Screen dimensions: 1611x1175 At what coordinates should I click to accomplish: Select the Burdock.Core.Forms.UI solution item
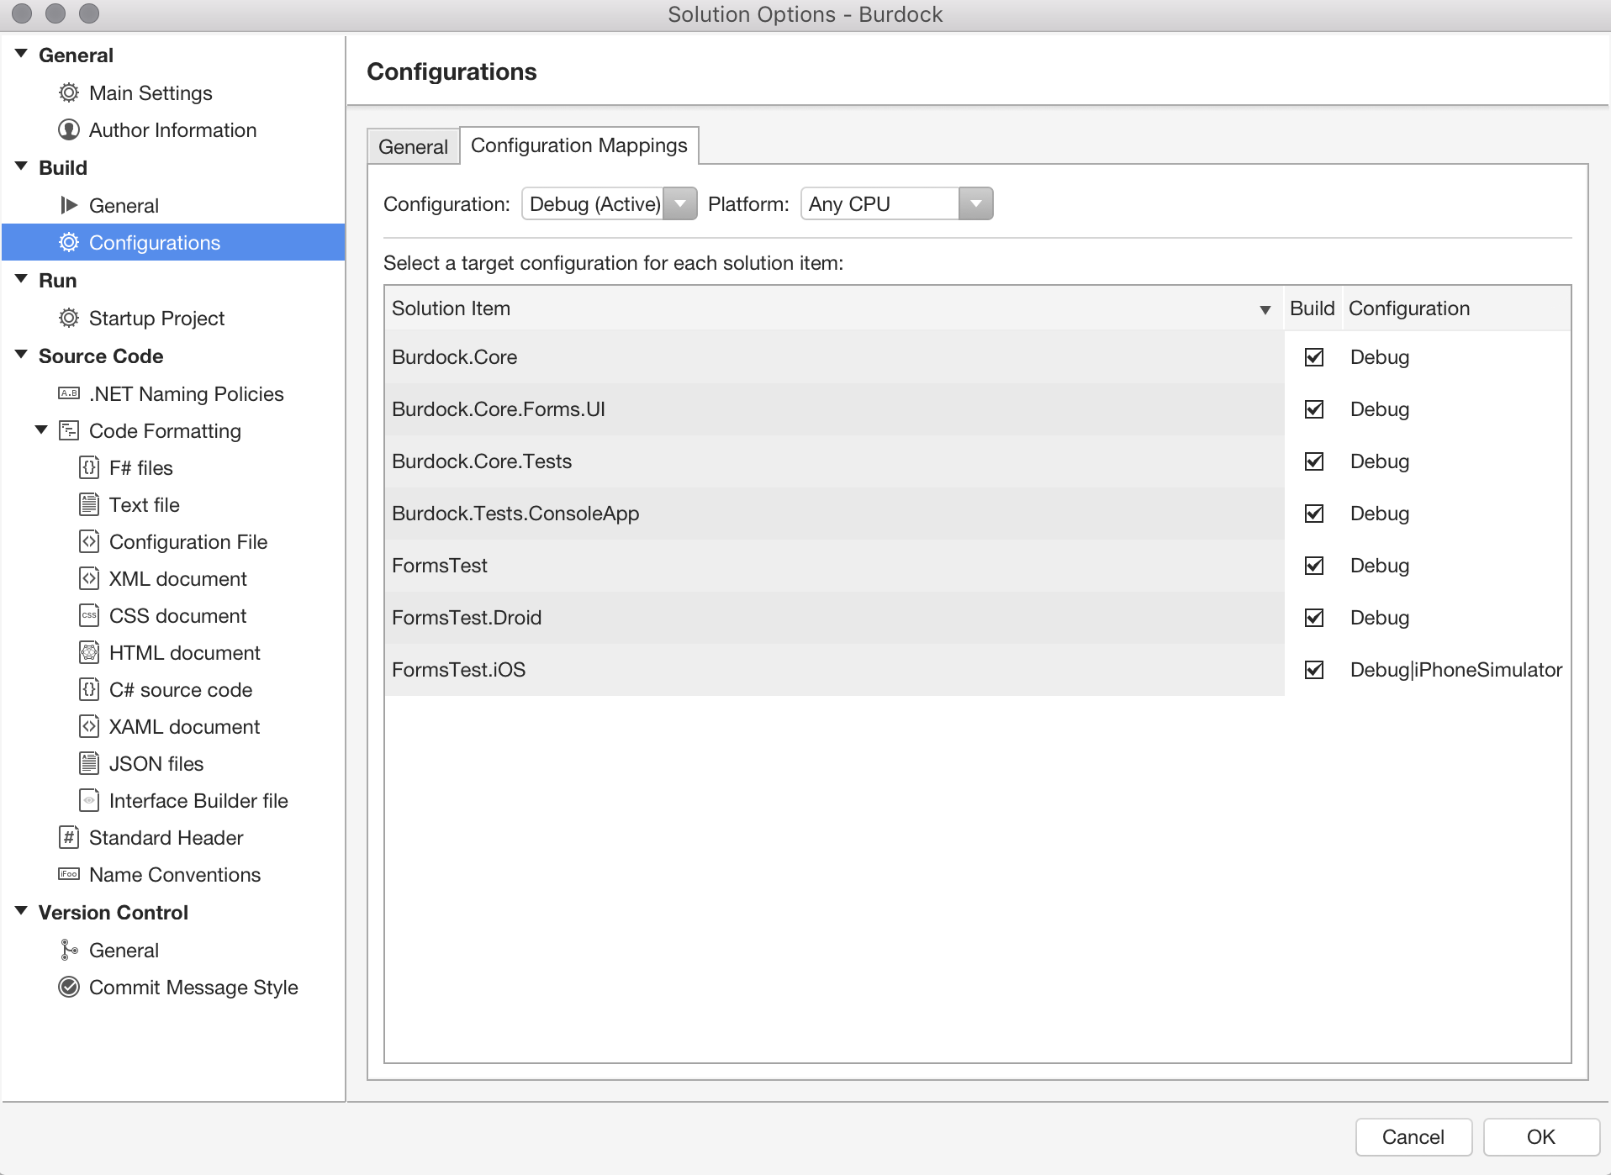pos(834,409)
